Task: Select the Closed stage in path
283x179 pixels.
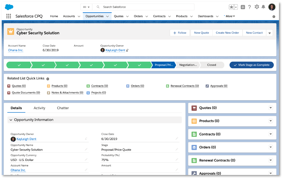Action: pos(211,65)
